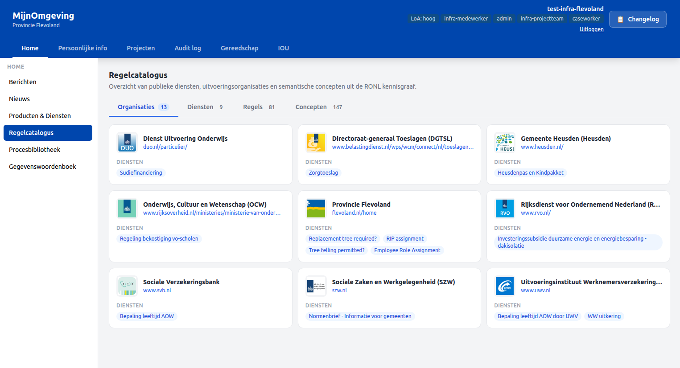Click the WW uitkering service chip

tap(604, 316)
